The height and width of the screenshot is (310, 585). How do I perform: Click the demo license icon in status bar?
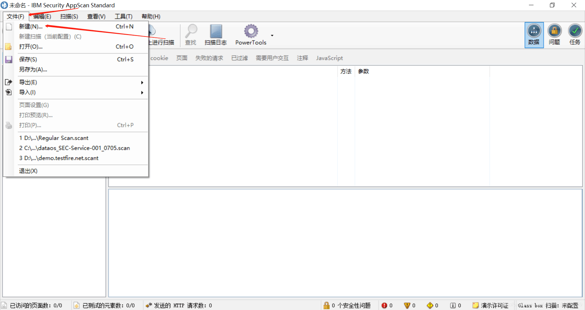[x=475, y=305]
